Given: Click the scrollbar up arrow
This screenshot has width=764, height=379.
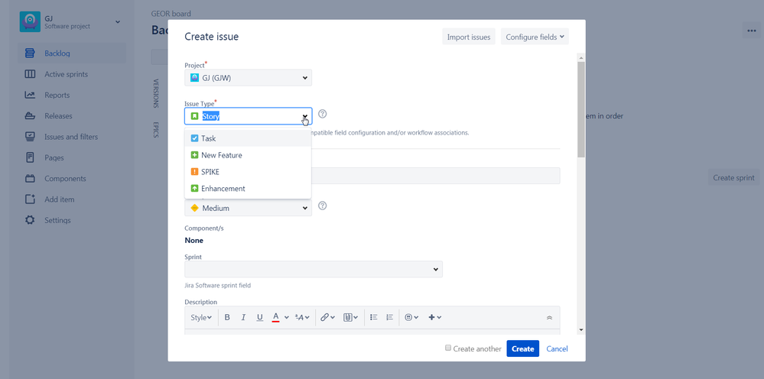Looking at the screenshot, I should pyautogui.click(x=580, y=57).
